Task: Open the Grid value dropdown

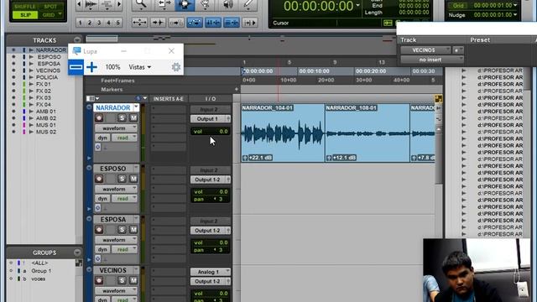Action: (515, 6)
